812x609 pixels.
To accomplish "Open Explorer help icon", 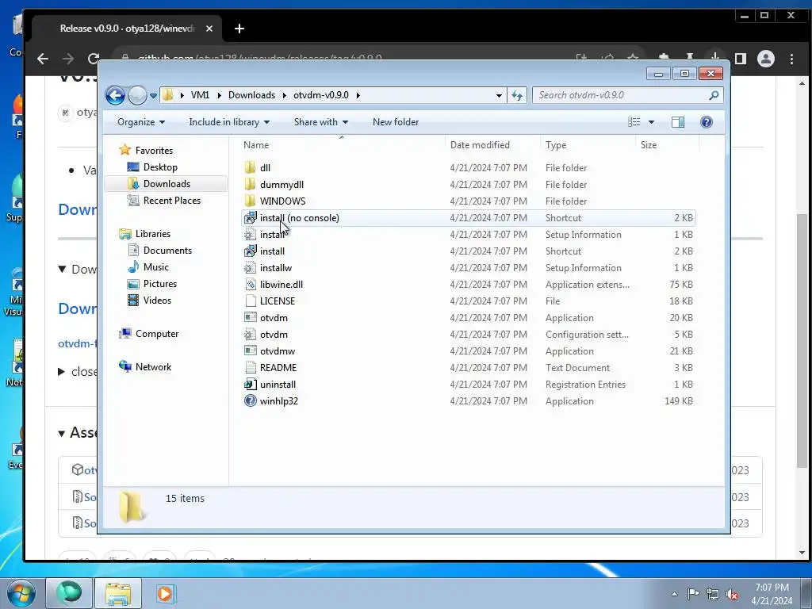I will 707,121.
